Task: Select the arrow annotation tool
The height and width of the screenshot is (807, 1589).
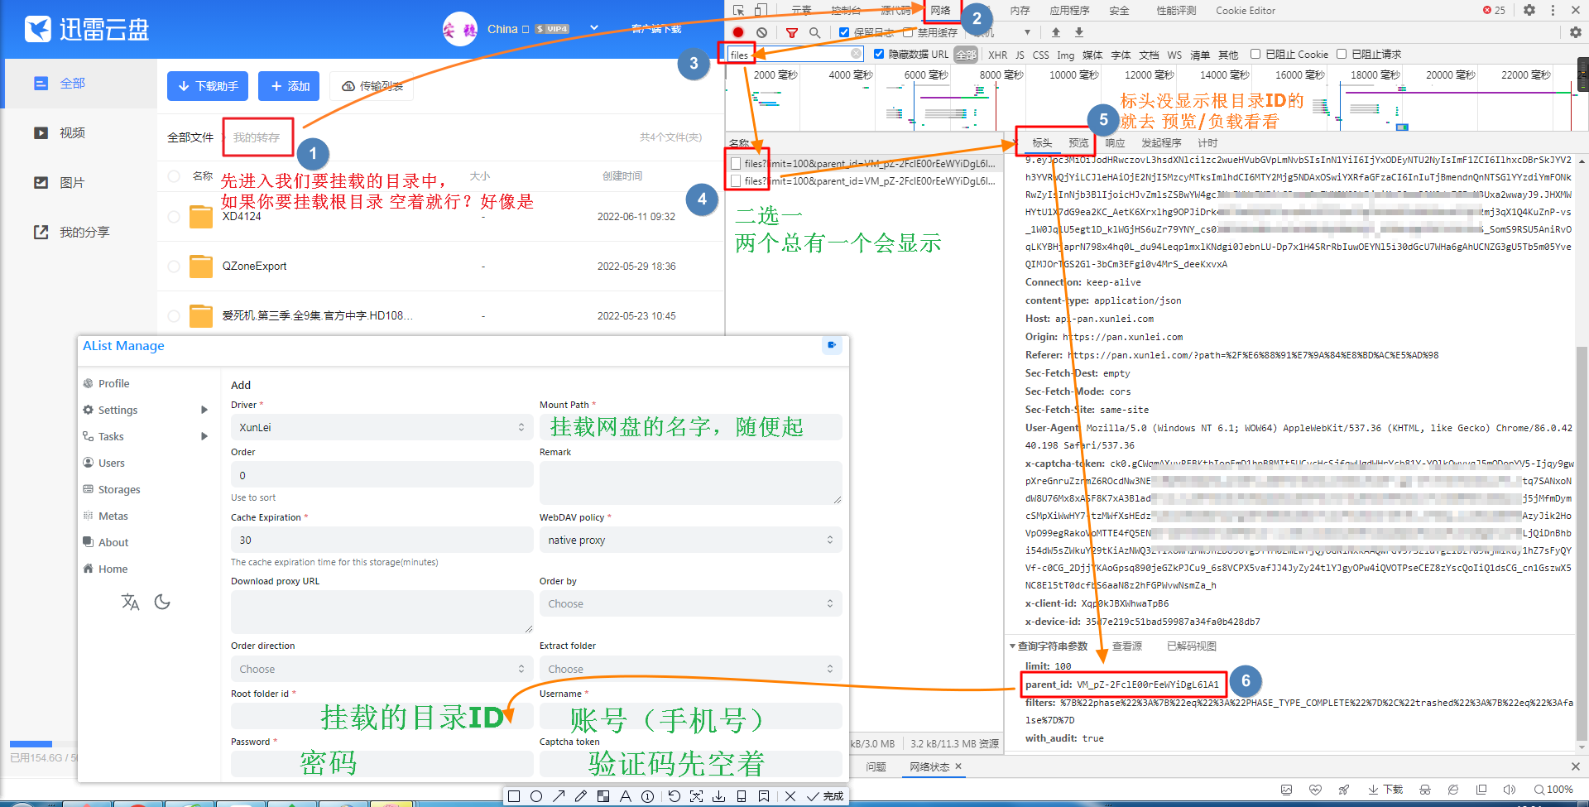Action: click(559, 796)
